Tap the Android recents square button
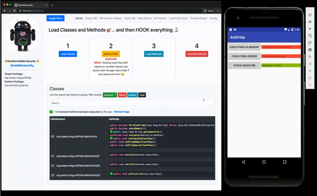 pos(285,162)
